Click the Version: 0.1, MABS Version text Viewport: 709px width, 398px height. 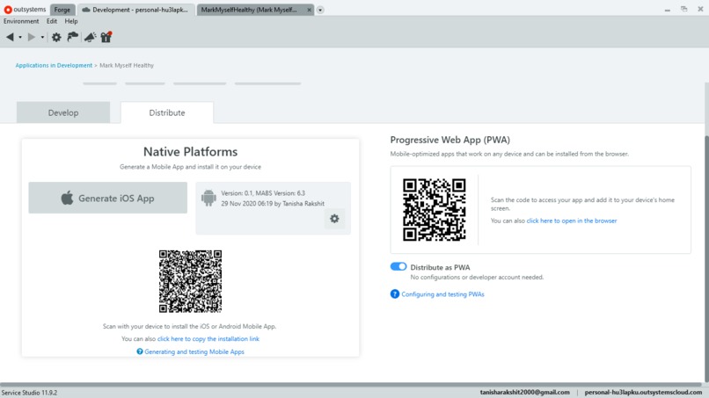pyautogui.click(x=263, y=193)
